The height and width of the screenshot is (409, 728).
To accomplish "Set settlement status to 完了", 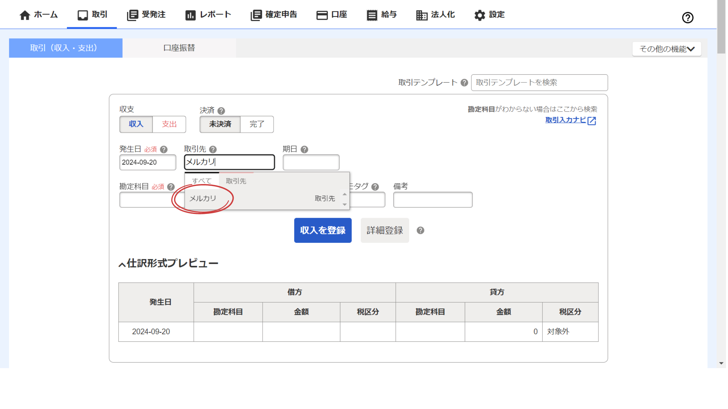I will [257, 124].
